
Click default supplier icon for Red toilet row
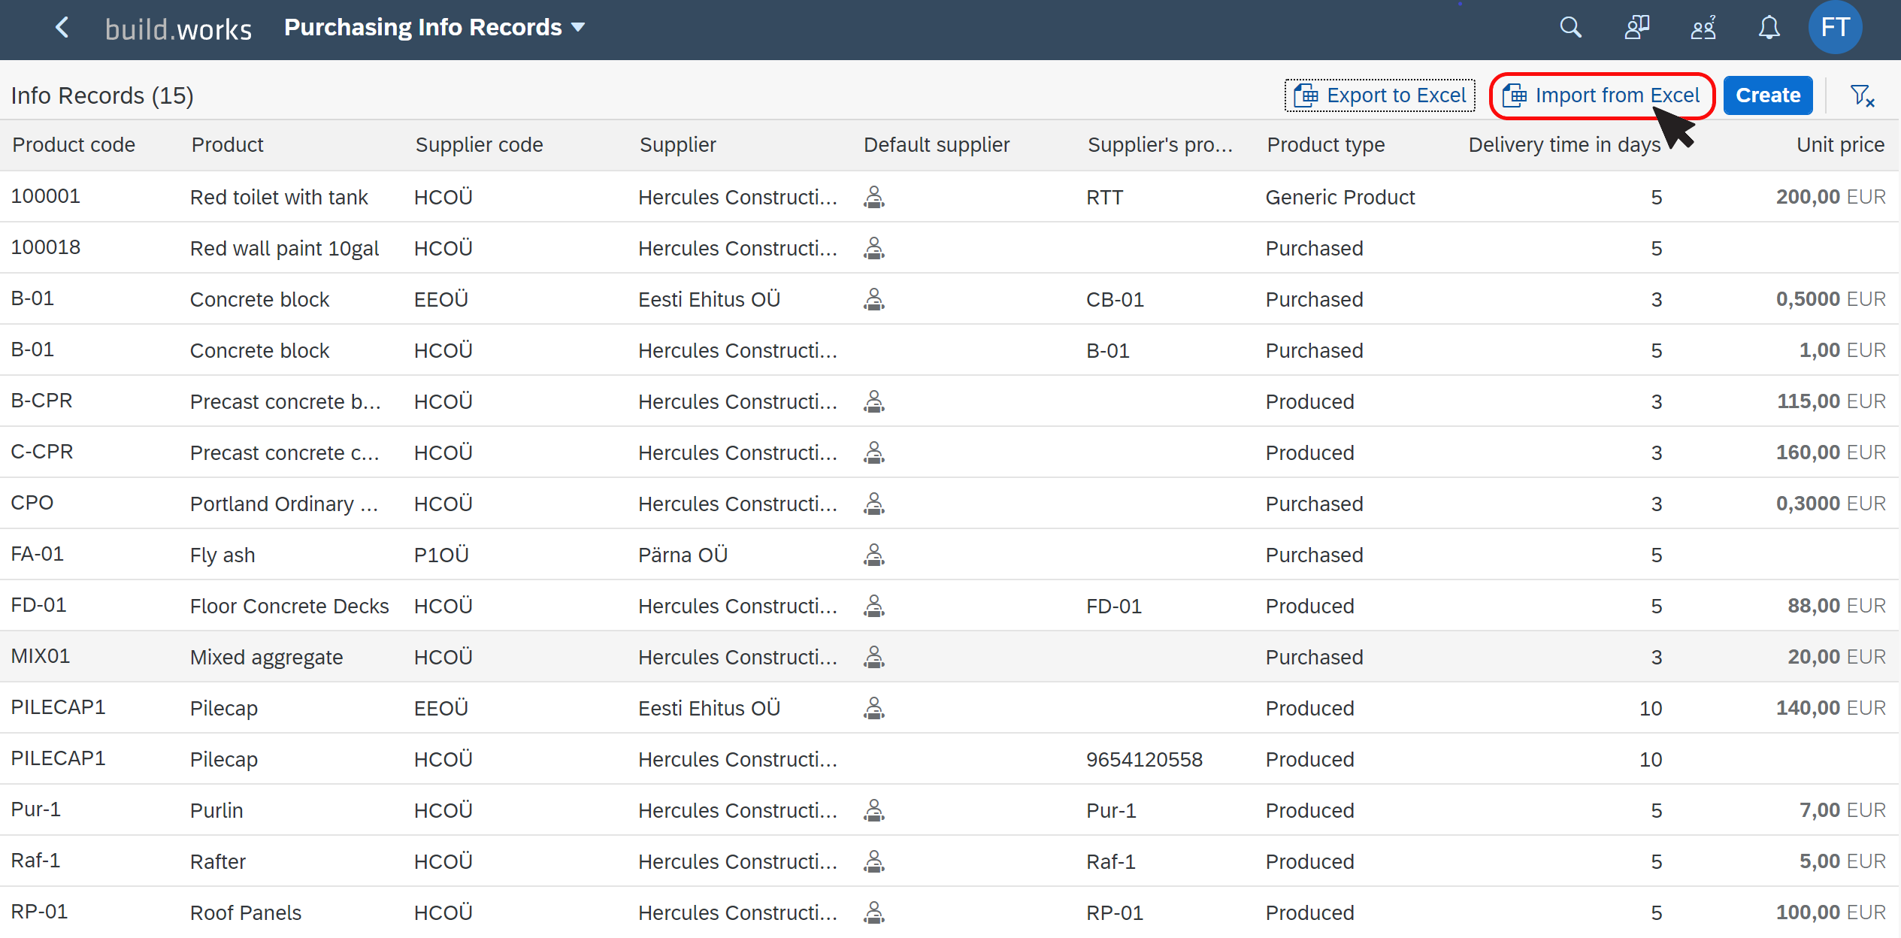[873, 197]
